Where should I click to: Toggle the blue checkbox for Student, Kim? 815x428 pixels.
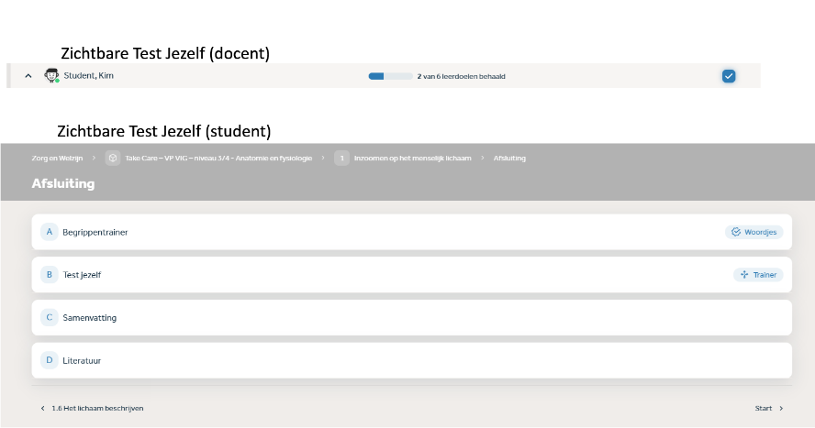(729, 76)
